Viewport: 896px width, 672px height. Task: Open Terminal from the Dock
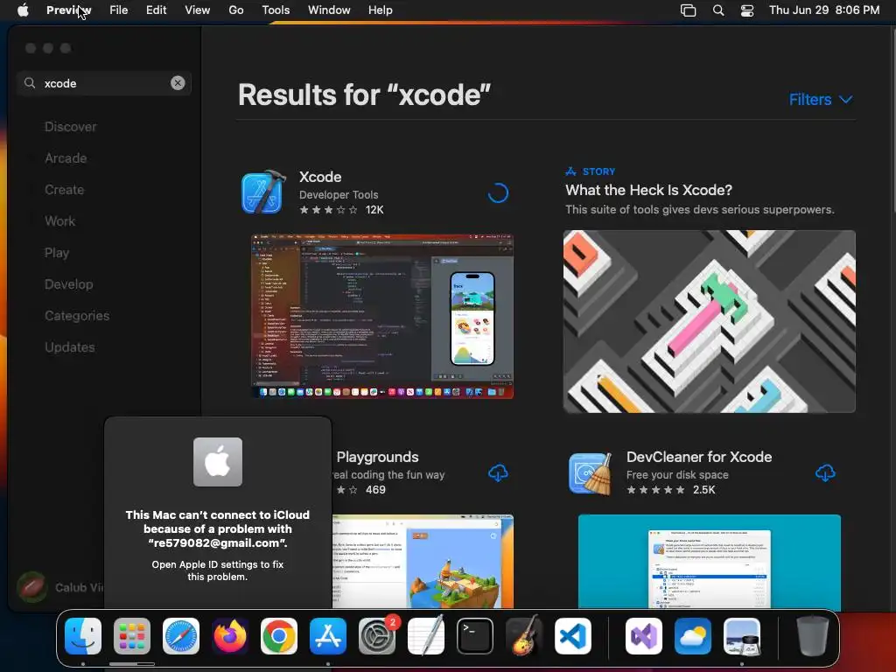(475, 636)
